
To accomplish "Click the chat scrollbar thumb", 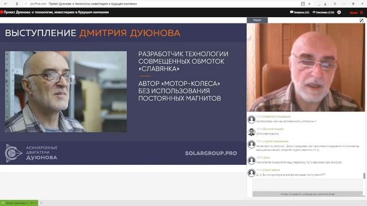I will click(x=364, y=176).
